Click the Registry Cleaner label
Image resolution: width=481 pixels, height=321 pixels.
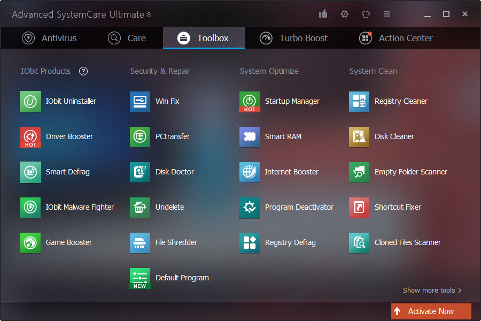tap(401, 101)
